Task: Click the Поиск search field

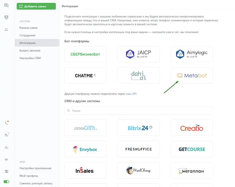Action: (x=139, y=111)
